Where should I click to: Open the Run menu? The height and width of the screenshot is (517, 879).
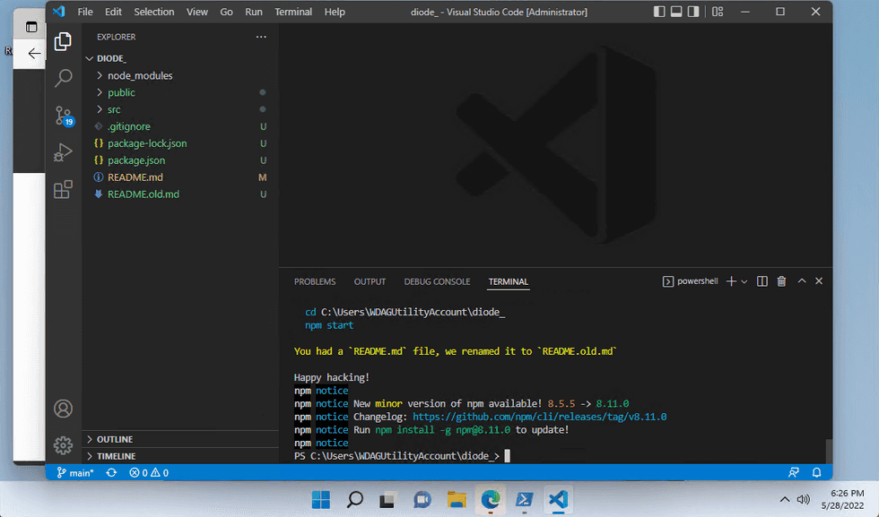pyautogui.click(x=254, y=12)
